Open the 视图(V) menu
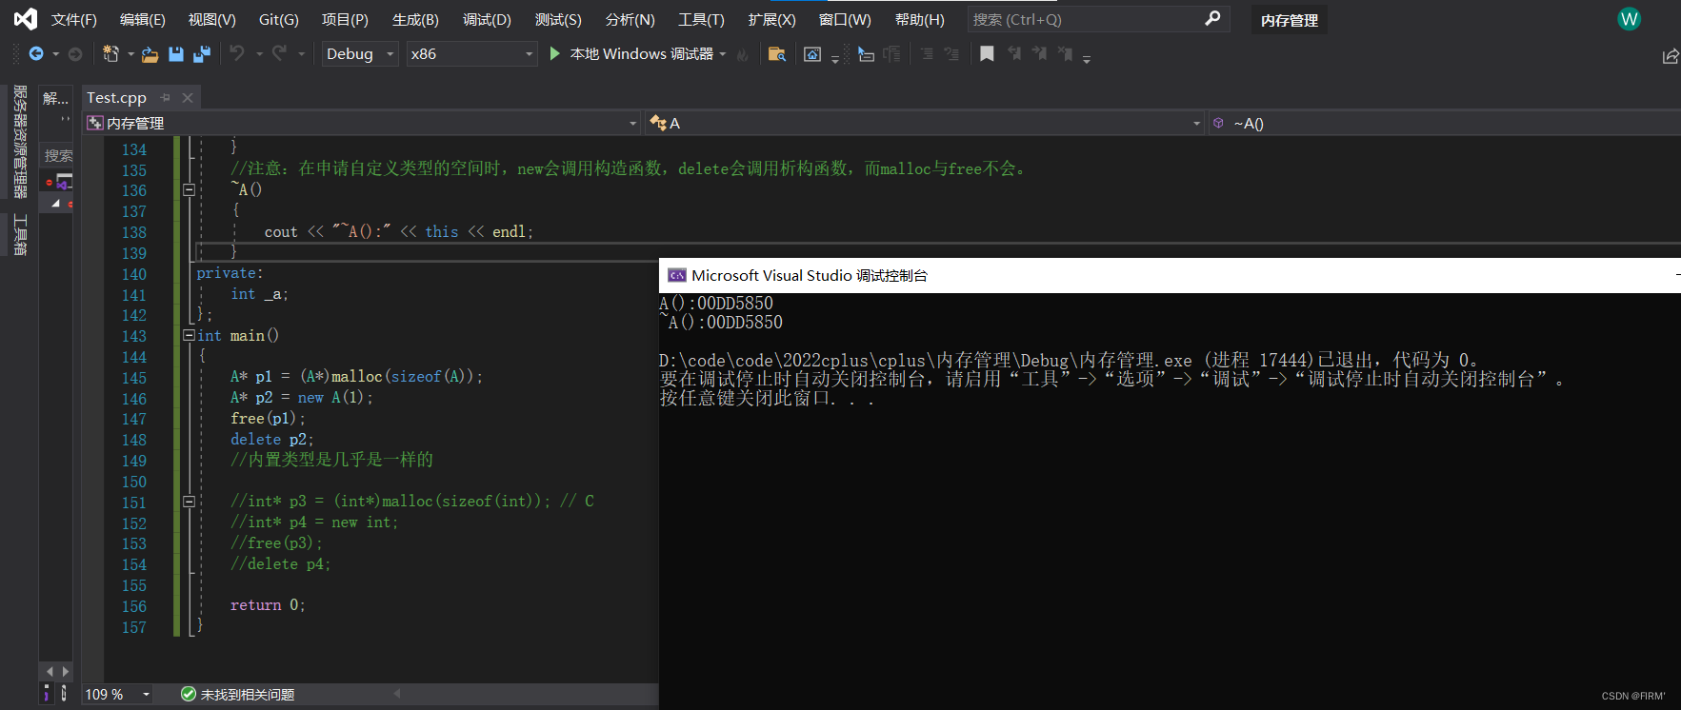This screenshot has width=1681, height=710. (211, 19)
